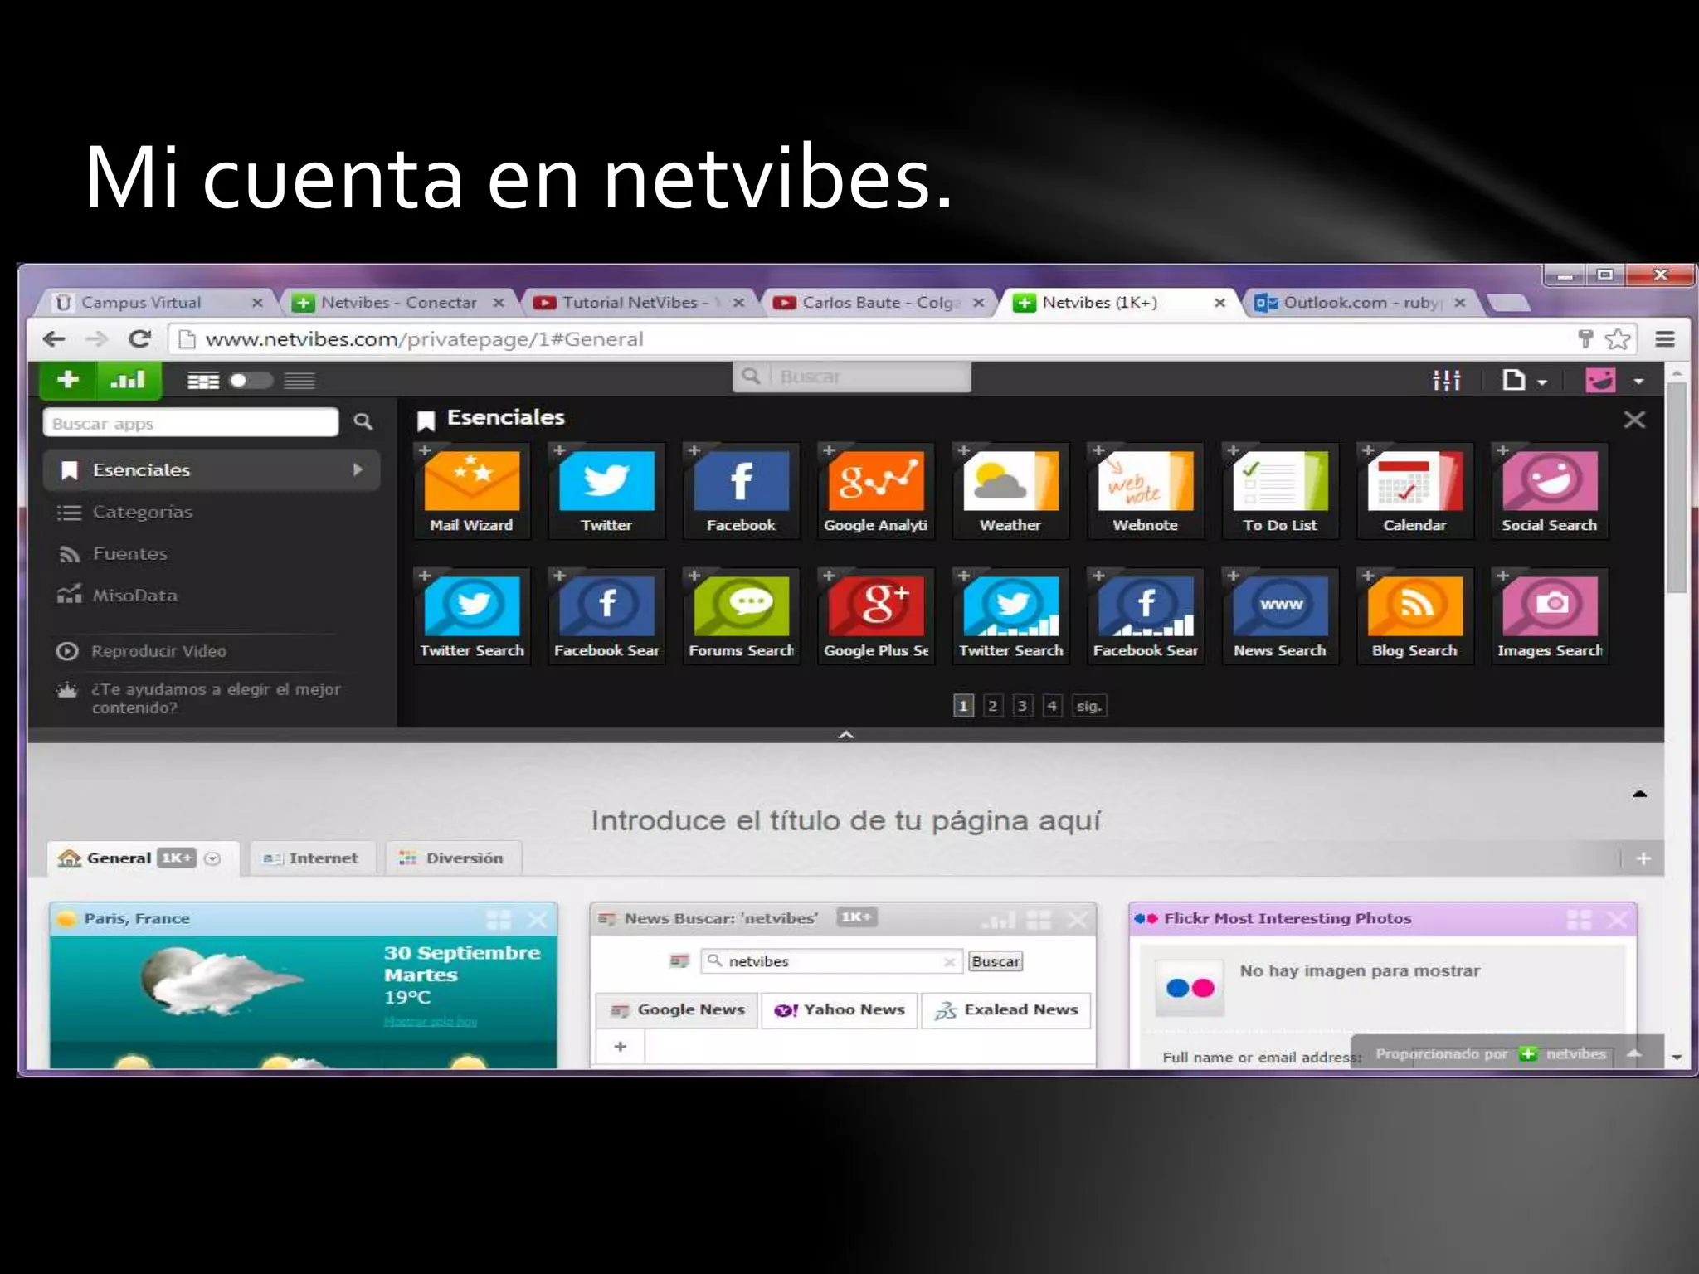The width and height of the screenshot is (1699, 1274).
Task: Select the compact list view icon
Action: click(x=299, y=381)
